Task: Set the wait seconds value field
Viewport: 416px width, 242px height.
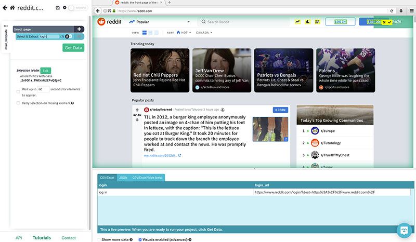Action: [43, 89]
